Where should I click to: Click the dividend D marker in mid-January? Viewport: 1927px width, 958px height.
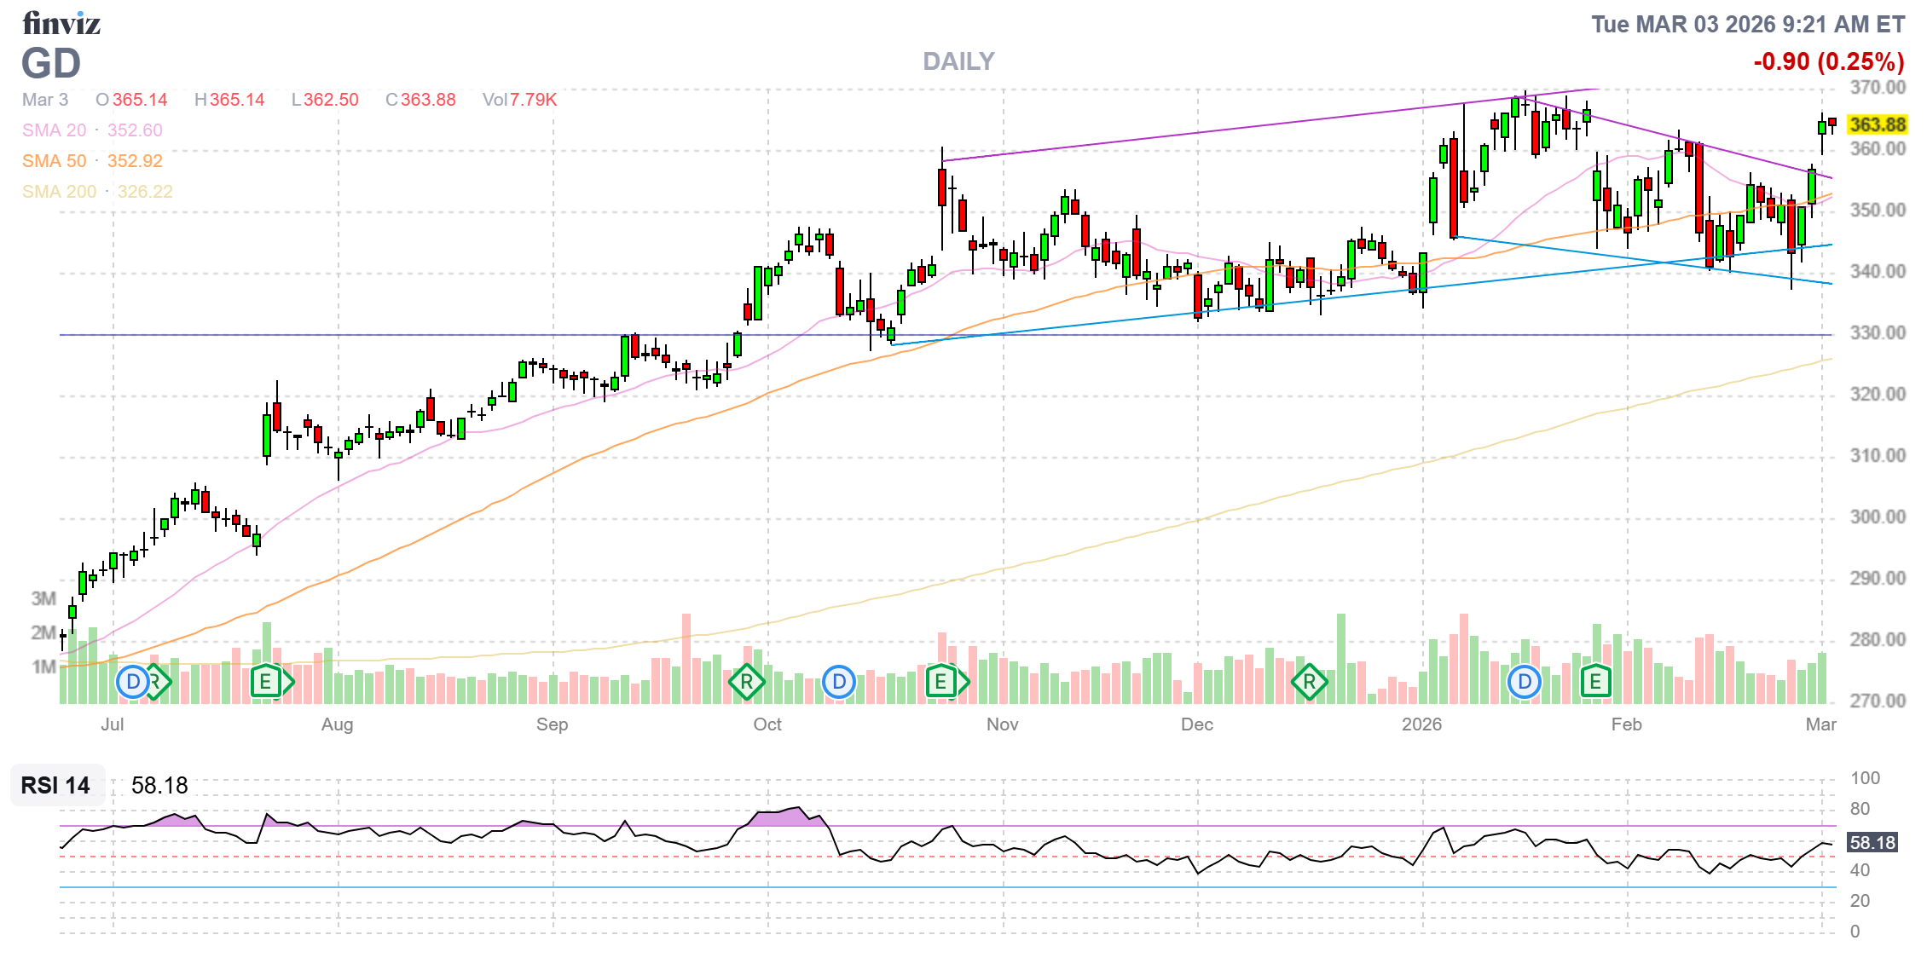click(1525, 682)
